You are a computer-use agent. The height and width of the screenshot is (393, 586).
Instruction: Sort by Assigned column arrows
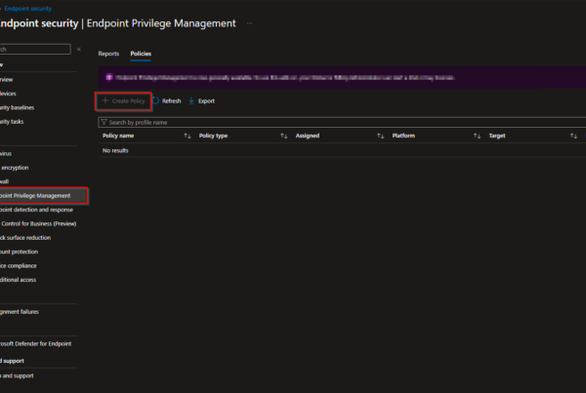pyautogui.click(x=381, y=137)
